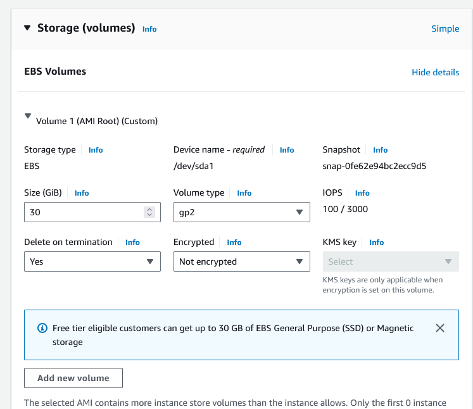The width and height of the screenshot is (473, 409).
Task: Open Info link beside Size (GiB)
Action: point(82,193)
